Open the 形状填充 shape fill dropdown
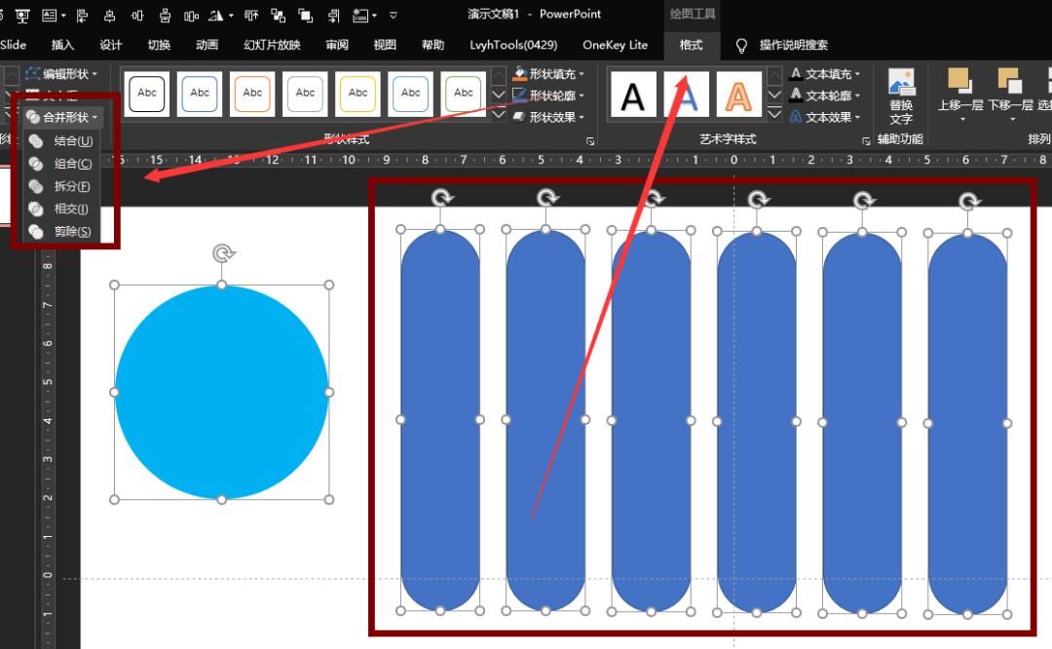1052x649 pixels. click(x=549, y=74)
